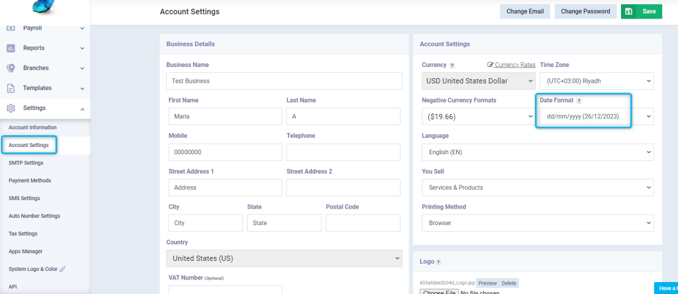This screenshot has height=294, width=678.
Task: Open the Currency Rates link
Action: 512,65
